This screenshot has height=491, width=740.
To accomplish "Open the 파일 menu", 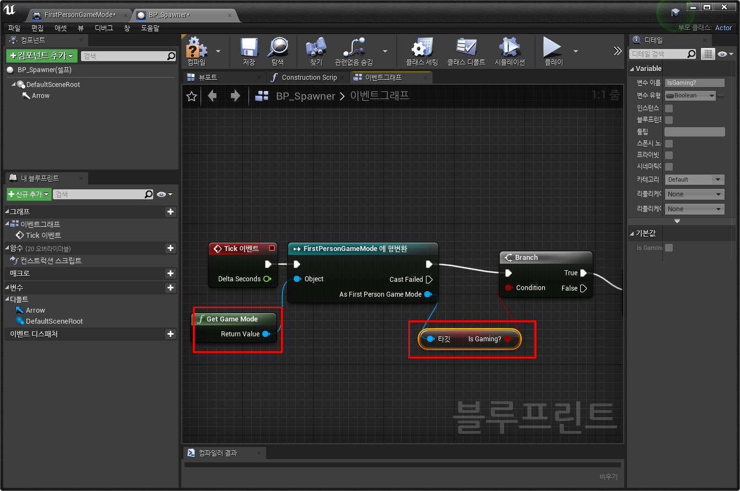I will click(x=14, y=28).
